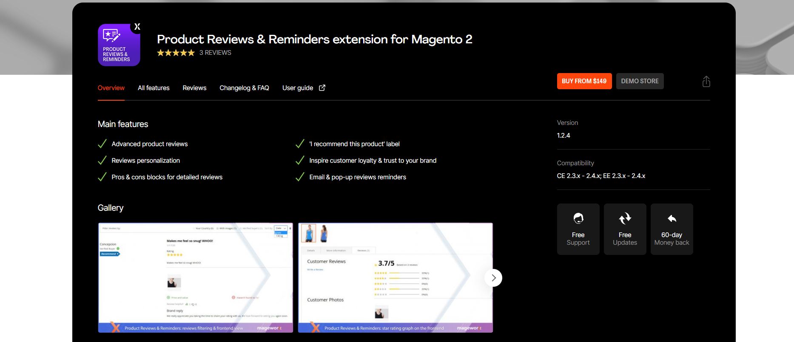
Task: Click the version value 1.2.4
Action: tap(563, 136)
